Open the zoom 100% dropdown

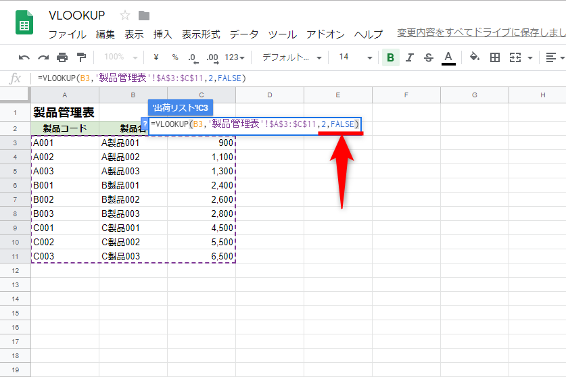120,57
